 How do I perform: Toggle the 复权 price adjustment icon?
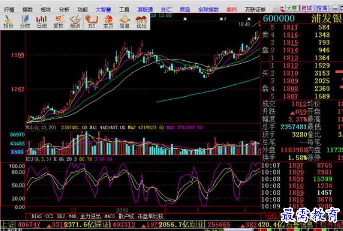[58, 22]
